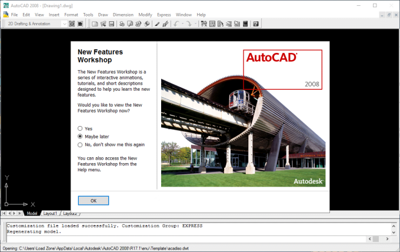Open the View menu

coord(39,15)
